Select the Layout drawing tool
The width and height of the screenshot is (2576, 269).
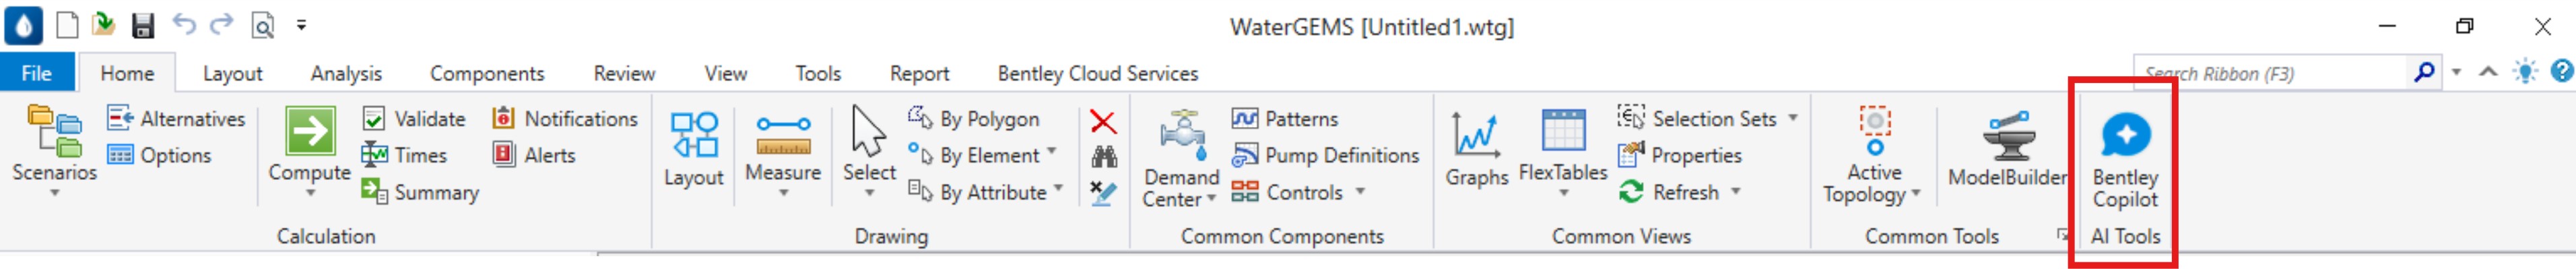tap(693, 149)
